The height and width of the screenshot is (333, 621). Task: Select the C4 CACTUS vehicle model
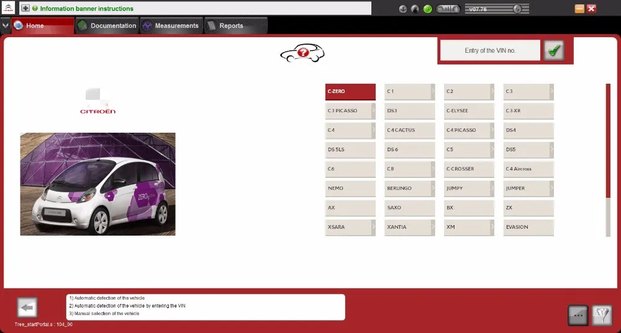pos(409,130)
